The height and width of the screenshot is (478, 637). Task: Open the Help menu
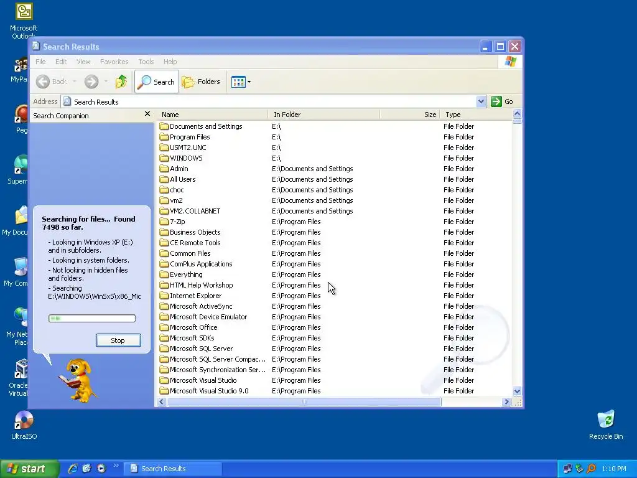(x=170, y=62)
